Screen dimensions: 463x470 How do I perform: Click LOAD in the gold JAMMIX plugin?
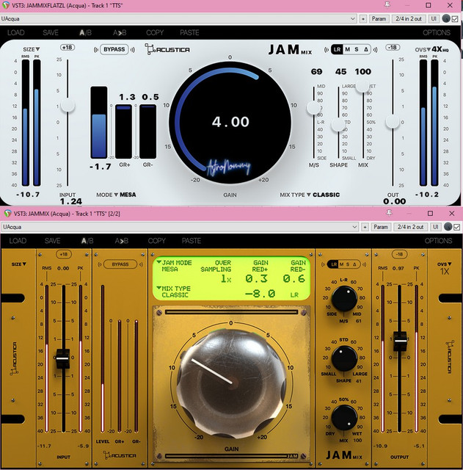point(18,241)
